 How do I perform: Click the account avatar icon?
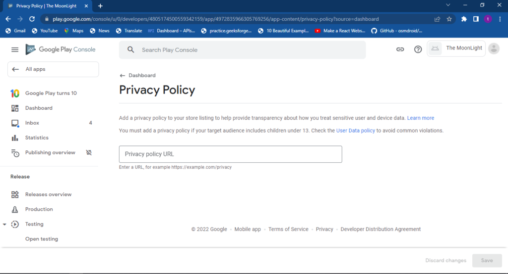pos(494,48)
